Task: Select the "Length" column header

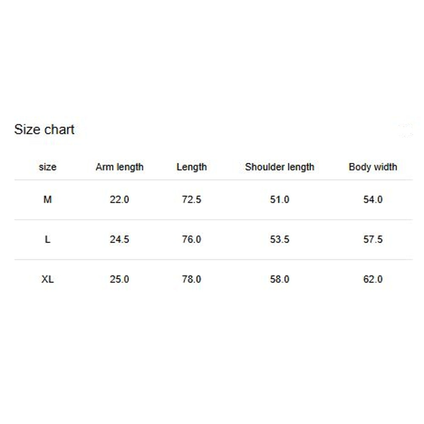Action: (x=192, y=167)
